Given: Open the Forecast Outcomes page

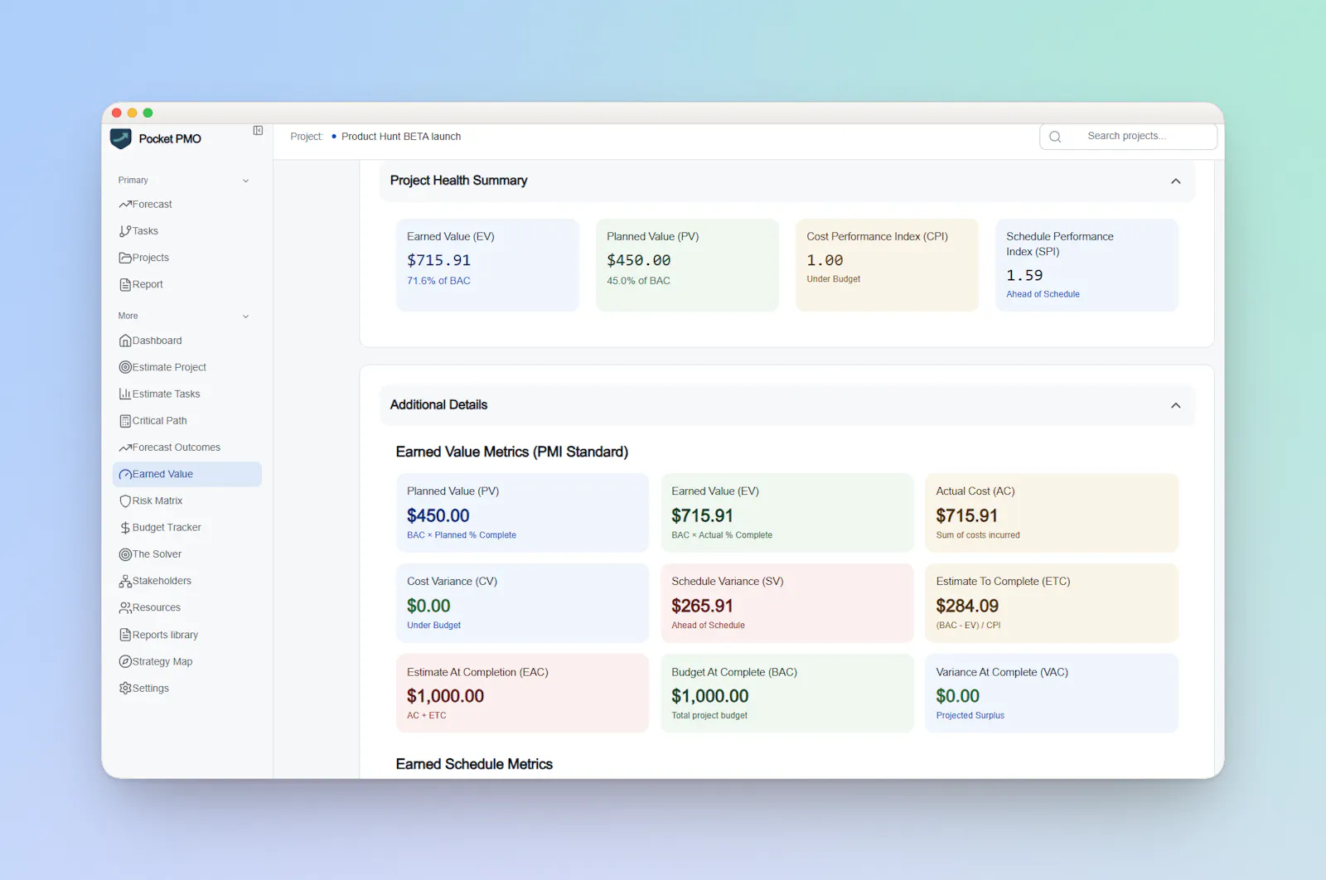Looking at the screenshot, I should [187, 447].
